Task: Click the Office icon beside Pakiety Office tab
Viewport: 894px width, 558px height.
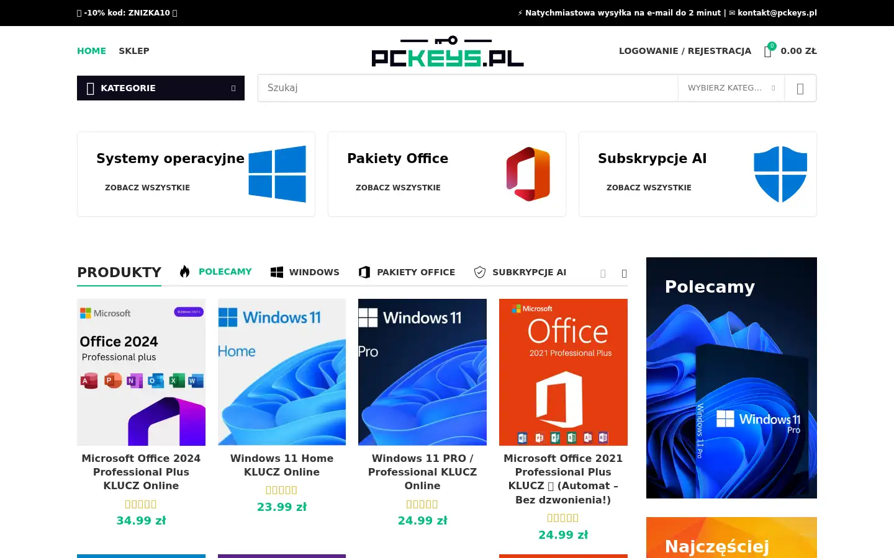Action: (x=364, y=272)
